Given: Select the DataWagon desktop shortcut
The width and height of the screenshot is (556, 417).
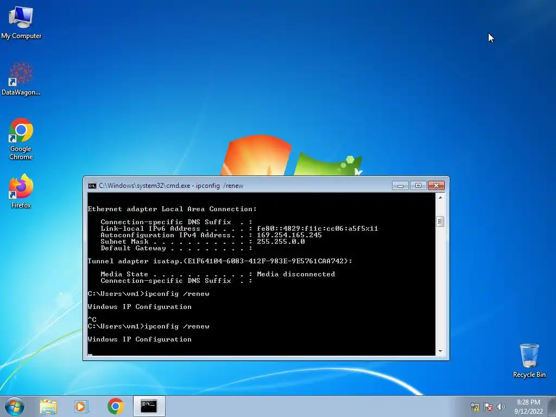Looking at the screenshot, I should tap(21, 79).
